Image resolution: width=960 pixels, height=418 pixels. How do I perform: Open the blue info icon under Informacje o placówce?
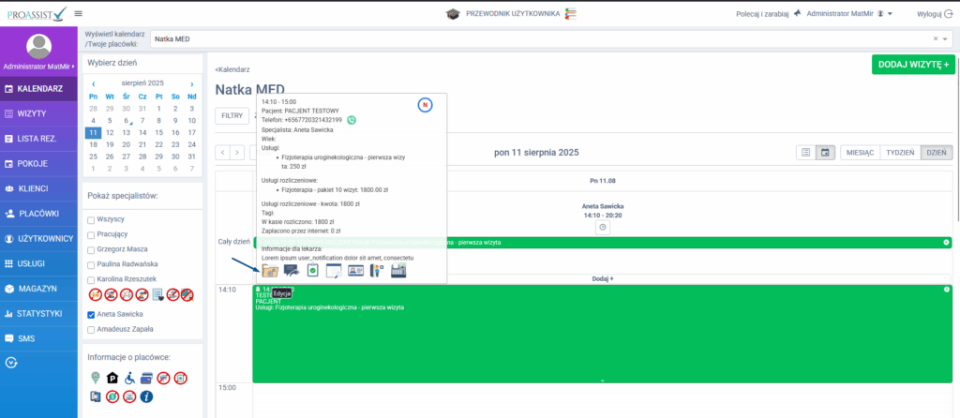pyautogui.click(x=146, y=396)
